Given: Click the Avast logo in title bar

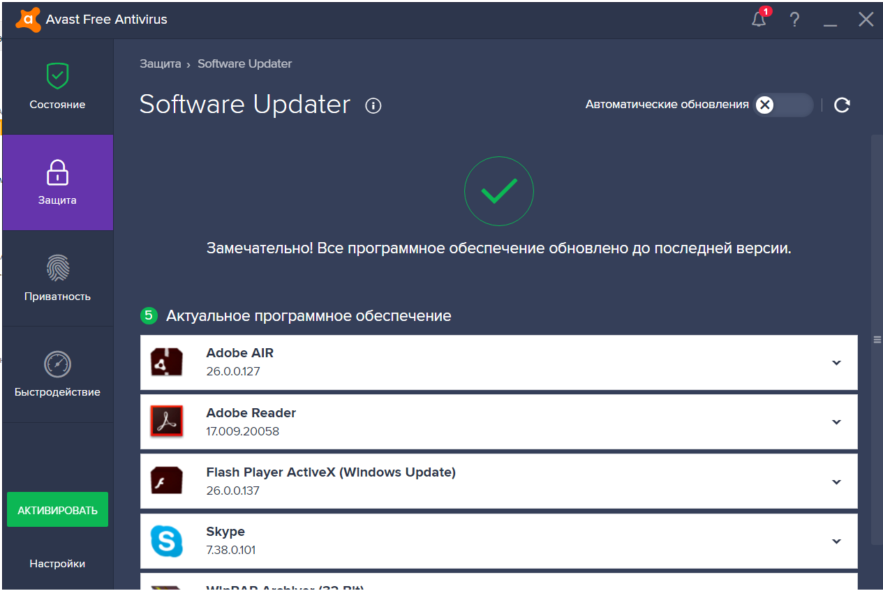Looking at the screenshot, I should click(28, 19).
